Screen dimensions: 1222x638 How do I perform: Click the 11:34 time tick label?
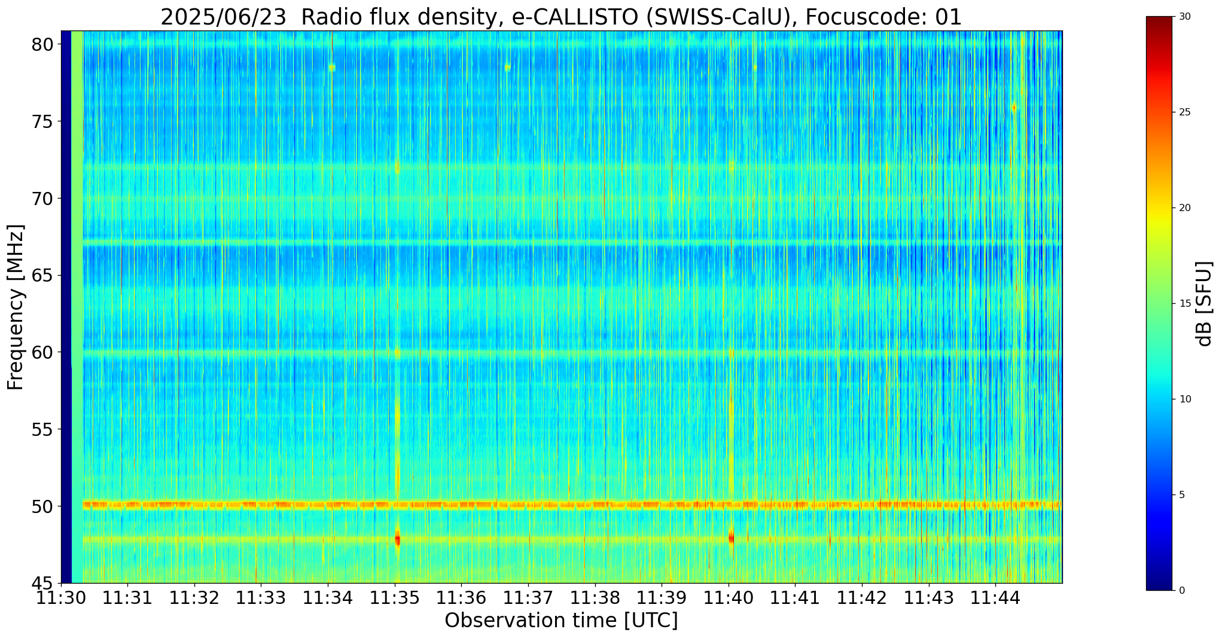[327, 598]
